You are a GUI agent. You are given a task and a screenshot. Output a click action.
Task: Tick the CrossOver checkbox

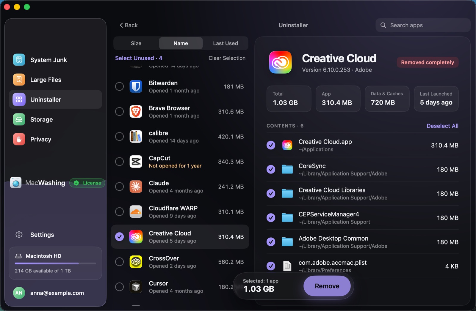click(119, 262)
